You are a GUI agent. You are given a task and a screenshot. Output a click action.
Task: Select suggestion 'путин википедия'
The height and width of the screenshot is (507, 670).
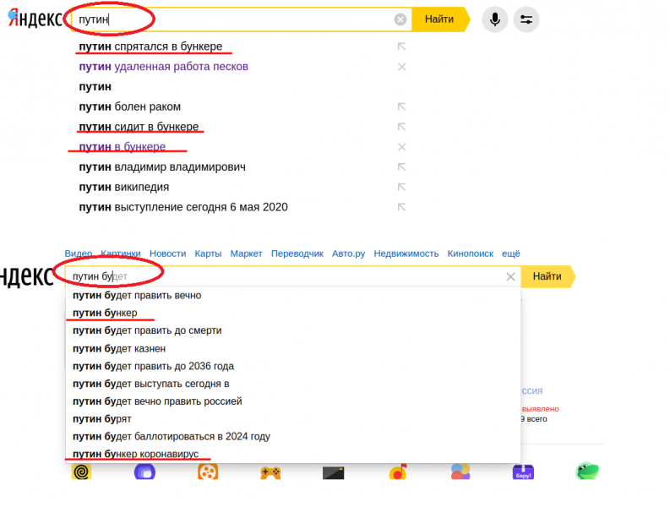124,187
